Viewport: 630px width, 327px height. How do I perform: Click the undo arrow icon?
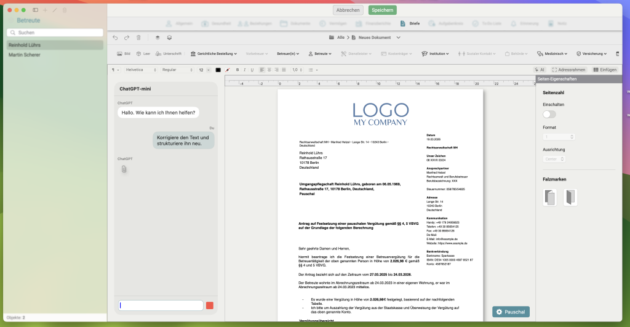[x=115, y=38]
